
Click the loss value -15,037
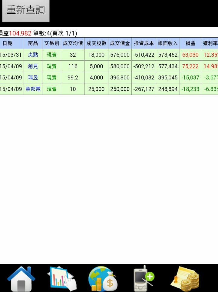coord(190,77)
